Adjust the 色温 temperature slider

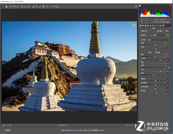pyautogui.click(x=155, y=45)
